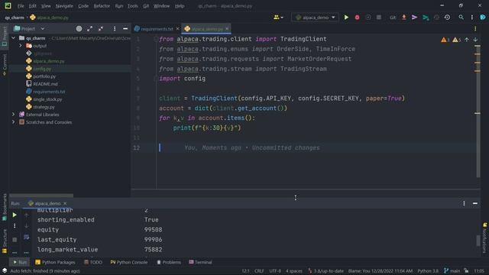Select config.py in the project tree

42,69
